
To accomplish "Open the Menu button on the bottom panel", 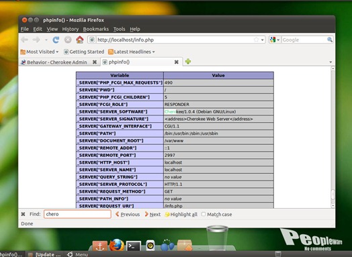I will pos(78,254).
